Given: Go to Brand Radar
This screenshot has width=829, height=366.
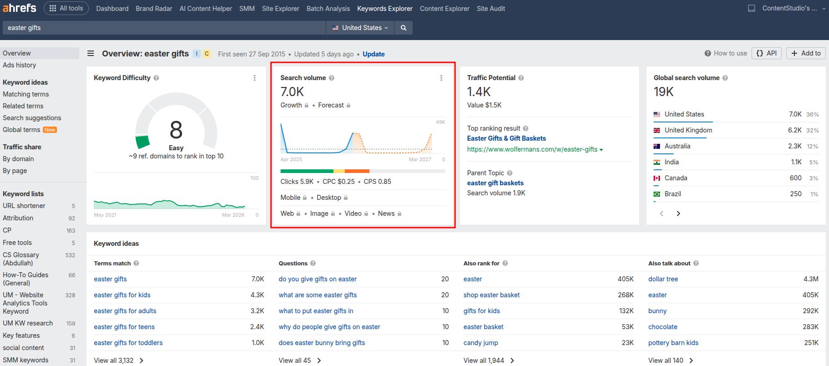Looking at the screenshot, I should click(x=154, y=8).
